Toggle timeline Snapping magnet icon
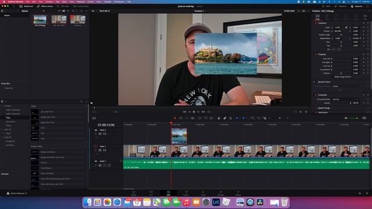The width and height of the screenshot is (372, 209). (219, 118)
